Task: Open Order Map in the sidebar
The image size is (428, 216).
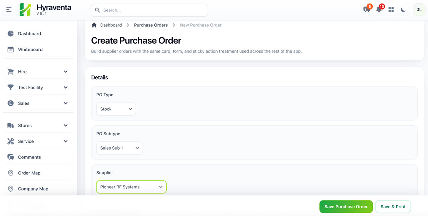Action: pos(38,173)
